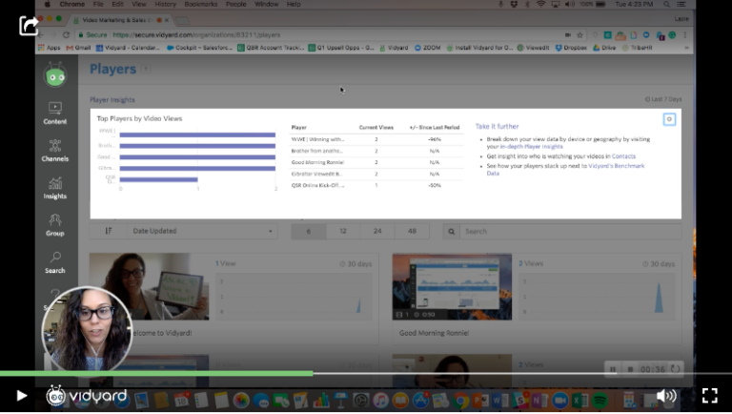Click the Vidyard logo in player bar
This screenshot has height=414, width=732.
[87, 396]
